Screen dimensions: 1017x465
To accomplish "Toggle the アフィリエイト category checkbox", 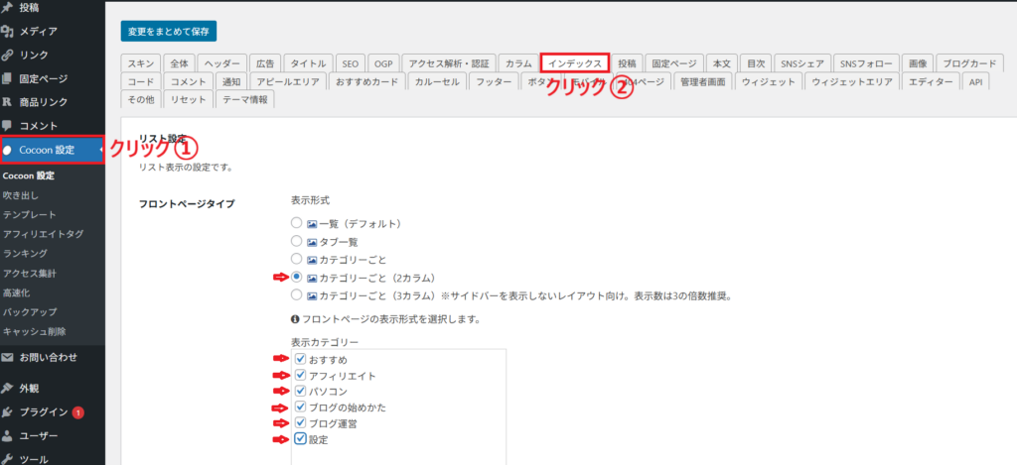I will tap(300, 376).
